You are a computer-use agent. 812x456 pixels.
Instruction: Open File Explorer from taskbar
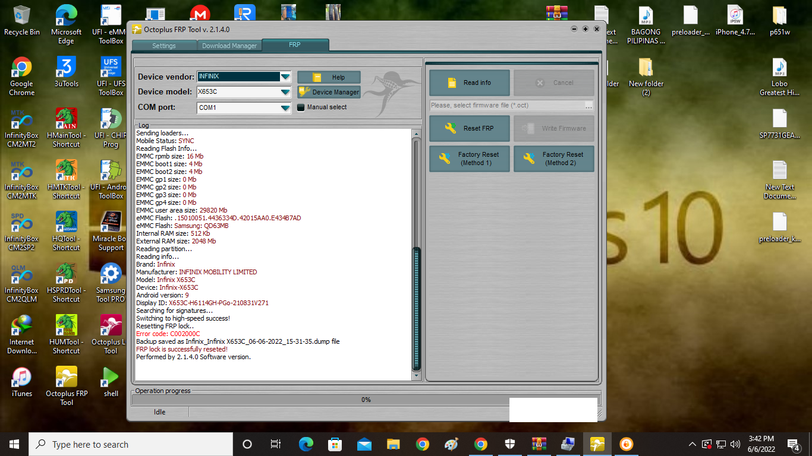393,444
